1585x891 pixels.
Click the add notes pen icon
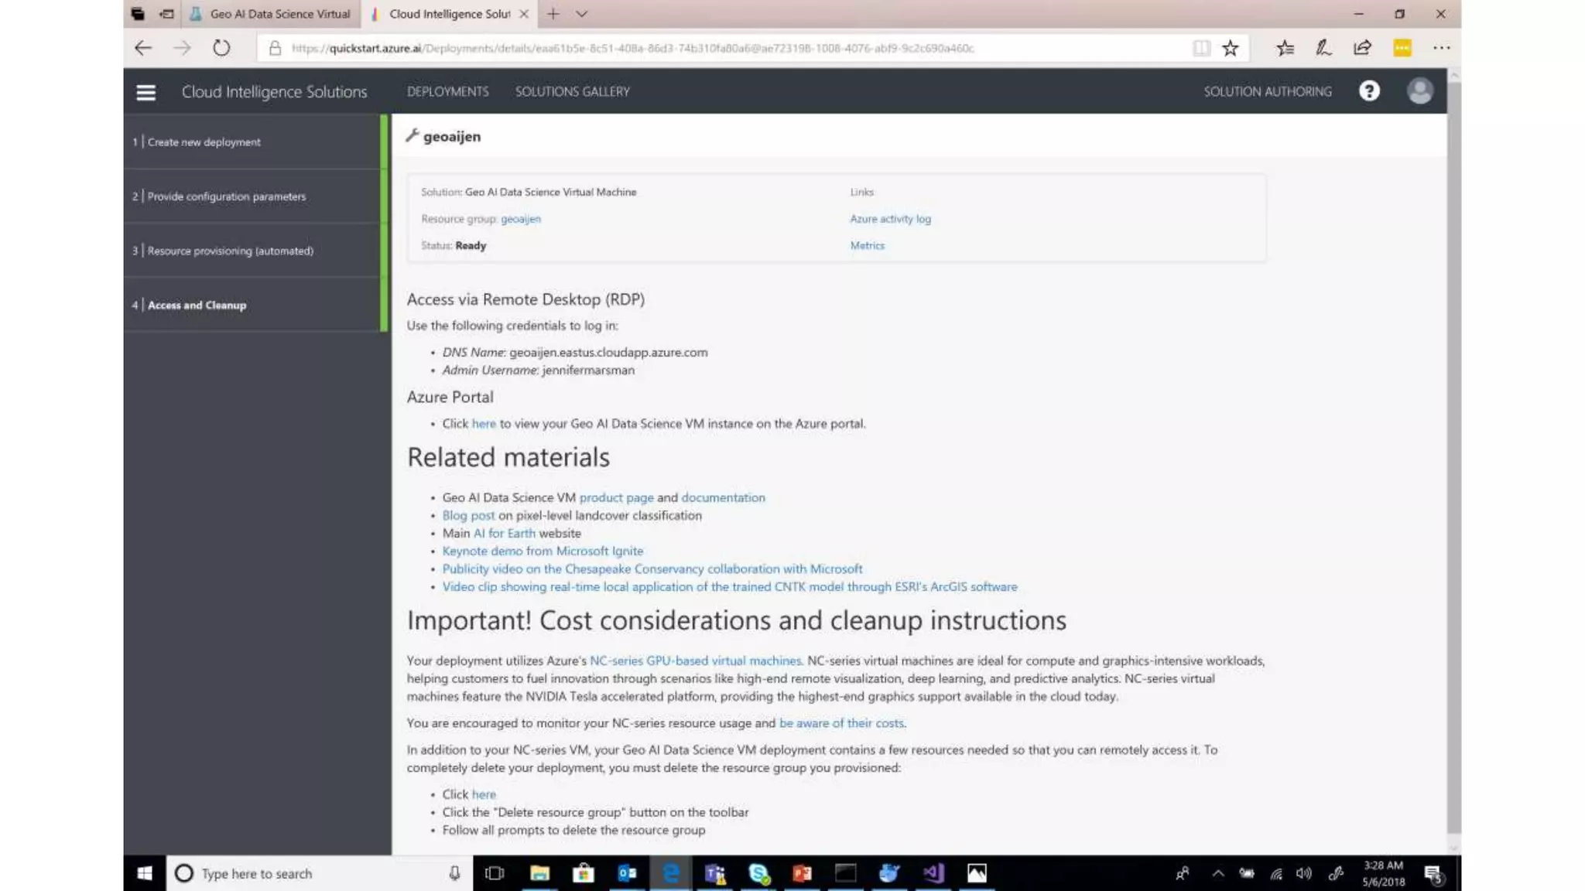[1323, 48]
